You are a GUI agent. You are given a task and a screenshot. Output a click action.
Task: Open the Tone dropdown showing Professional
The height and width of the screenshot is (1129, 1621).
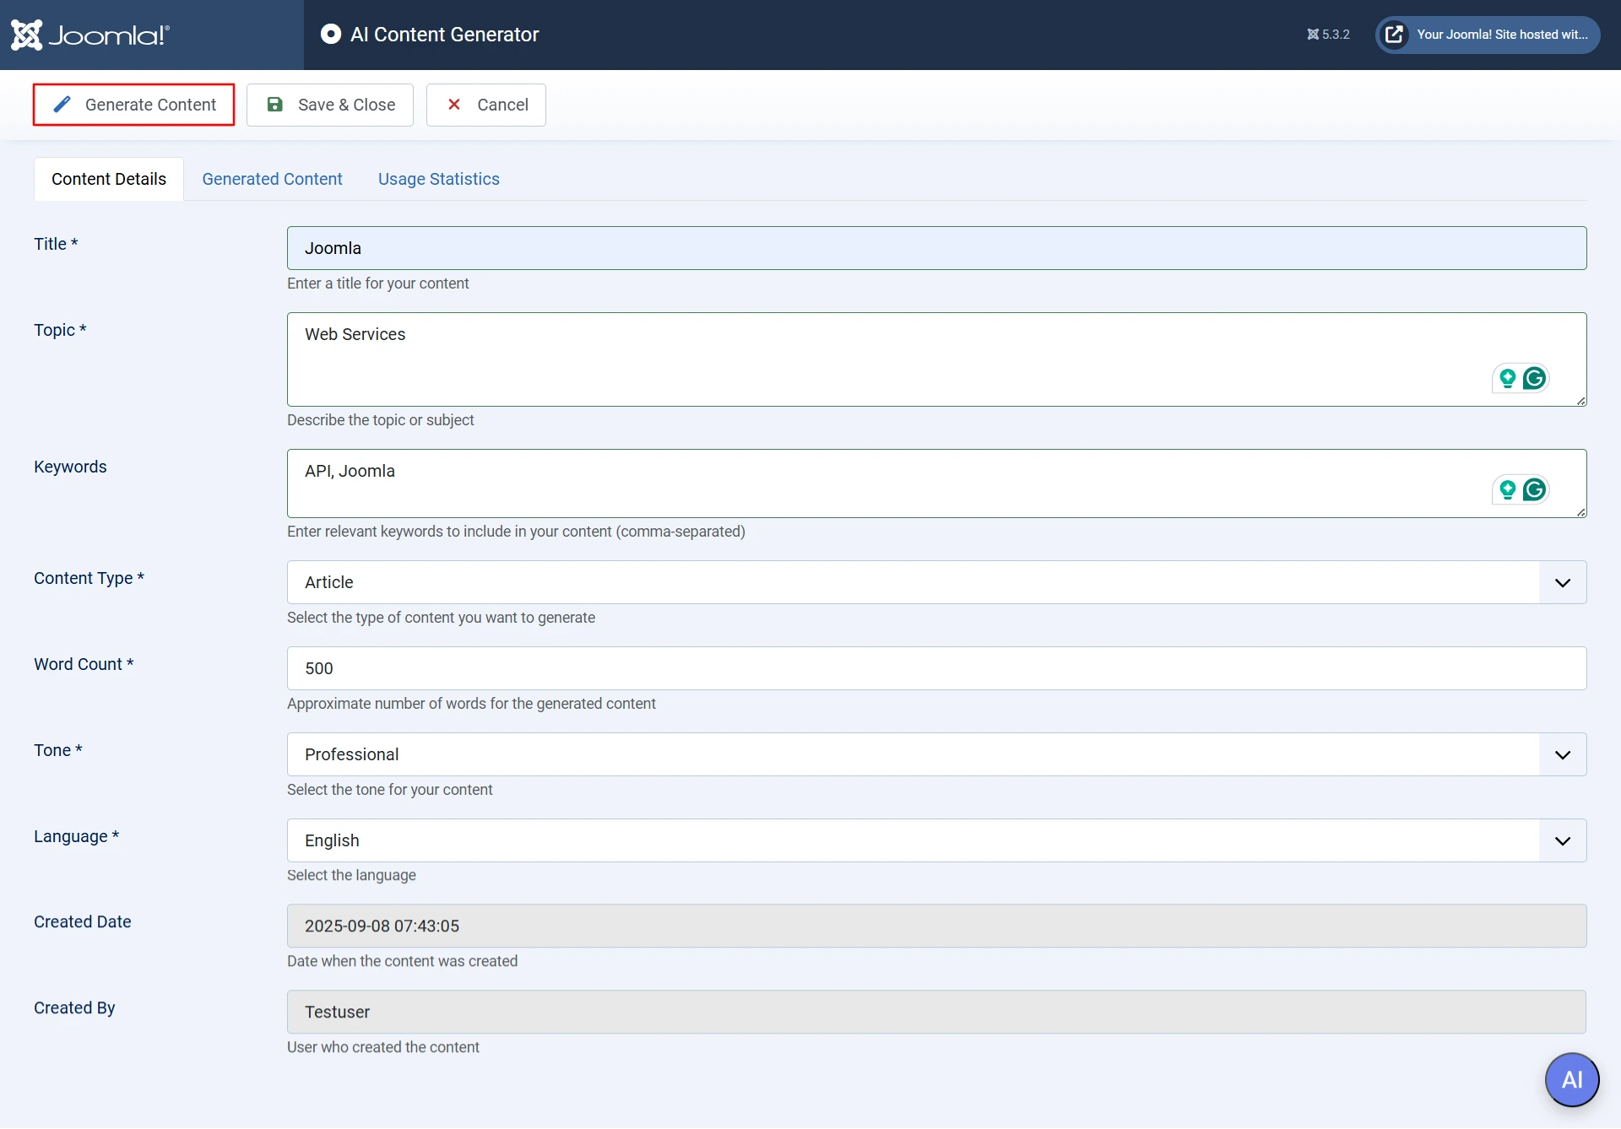[x=937, y=754]
